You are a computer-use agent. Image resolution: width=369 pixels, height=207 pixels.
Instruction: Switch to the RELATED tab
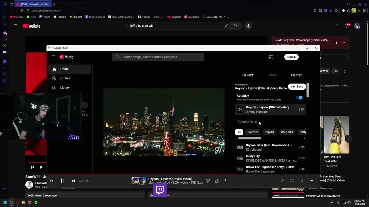point(296,75)
